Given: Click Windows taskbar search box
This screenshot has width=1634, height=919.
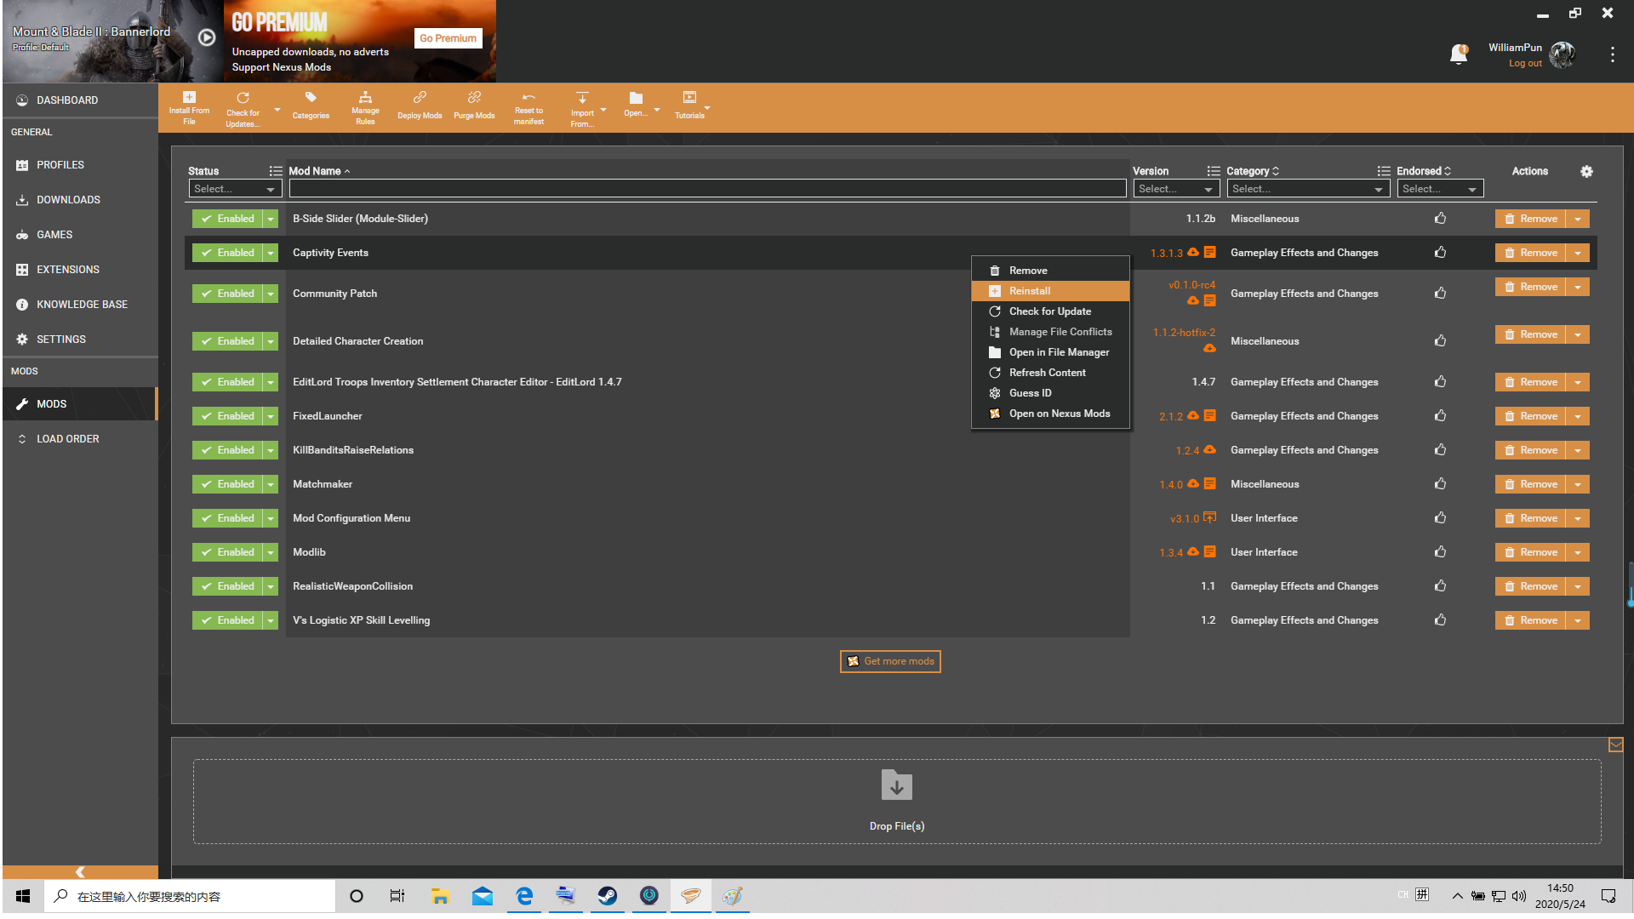Looking at the screenshot, I should pyautogui.click(x=190, y=896).
